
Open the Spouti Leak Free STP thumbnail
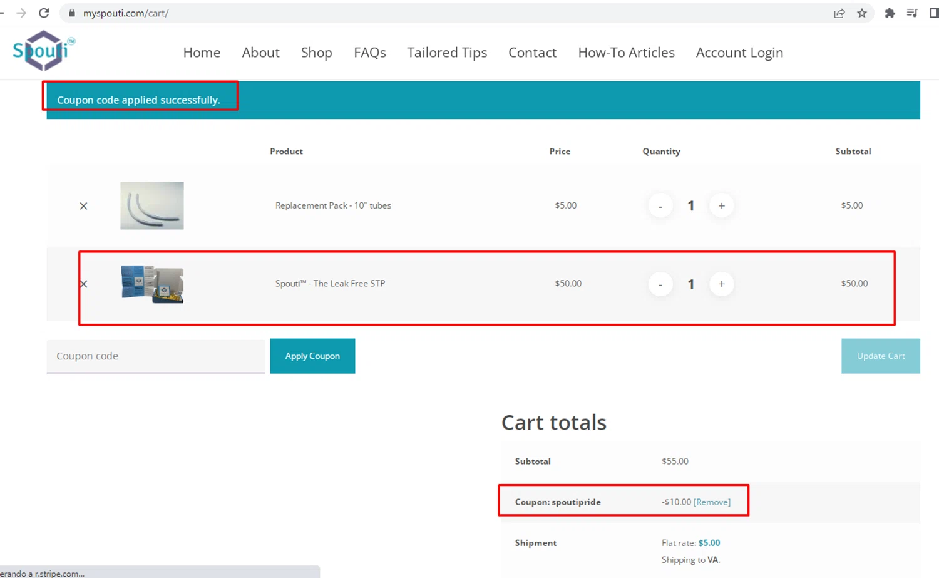[x=152, y=284]
